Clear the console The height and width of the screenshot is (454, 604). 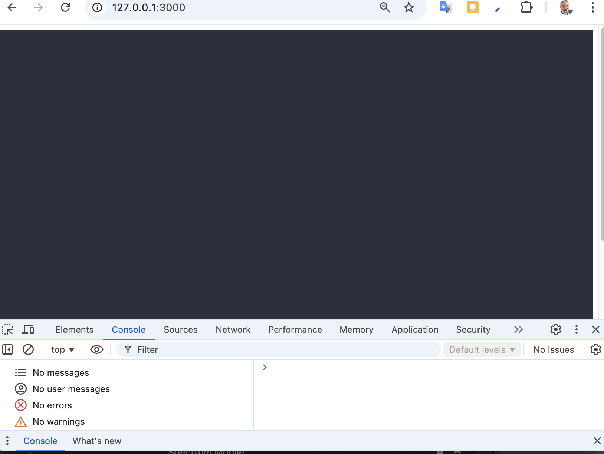[28, 349]
